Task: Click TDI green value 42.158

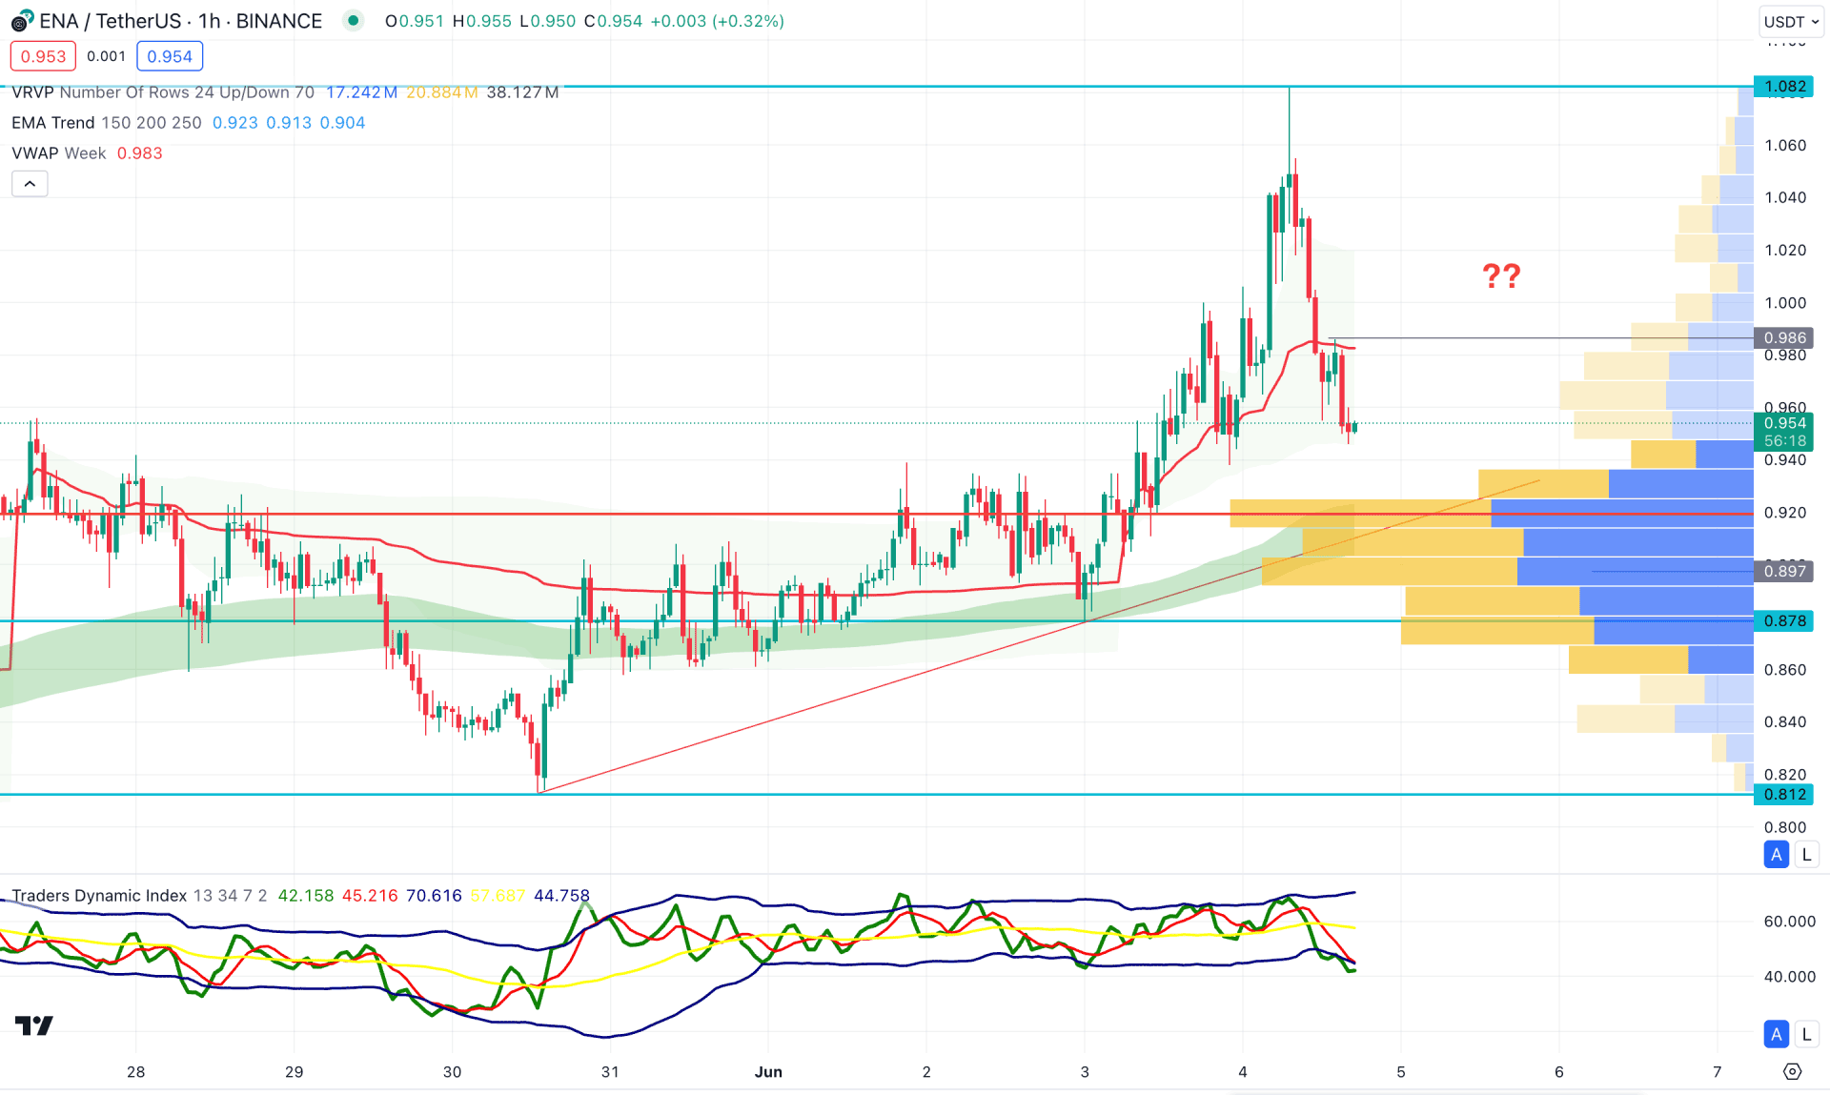Action: click(x=306, y=896)
